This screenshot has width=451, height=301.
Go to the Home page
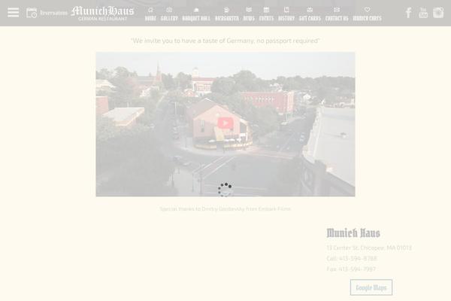[x=150, y=14]
